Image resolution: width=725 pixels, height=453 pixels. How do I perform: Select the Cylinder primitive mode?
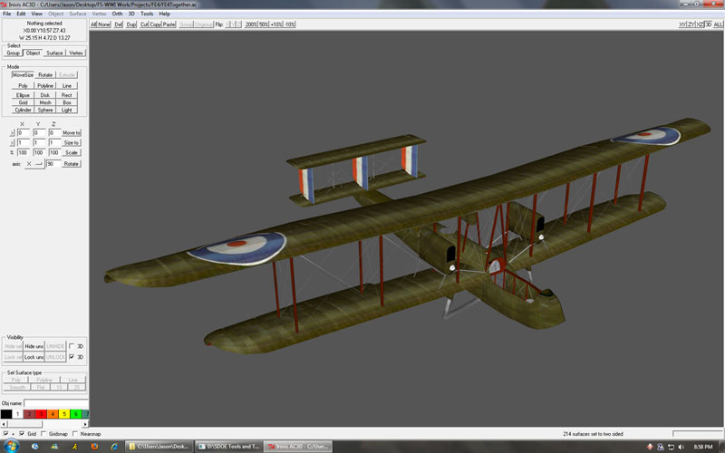(x=23, y=110)
